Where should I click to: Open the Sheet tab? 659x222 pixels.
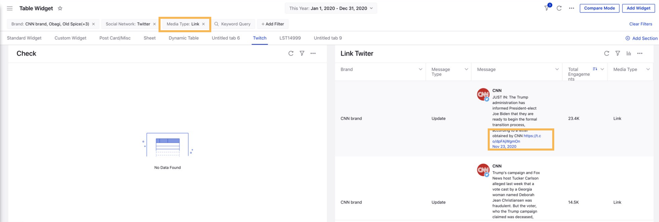click(150, 38)
